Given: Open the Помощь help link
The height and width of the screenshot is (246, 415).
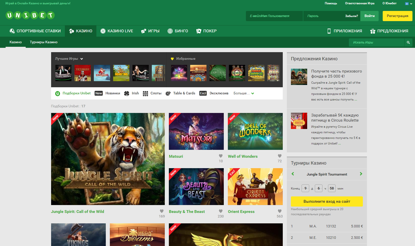Looking at the screenshot, I should click(331, 3).
